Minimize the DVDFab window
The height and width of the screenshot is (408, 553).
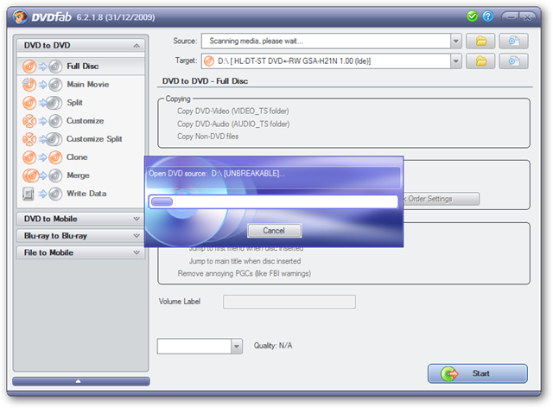tap(510, 16)
